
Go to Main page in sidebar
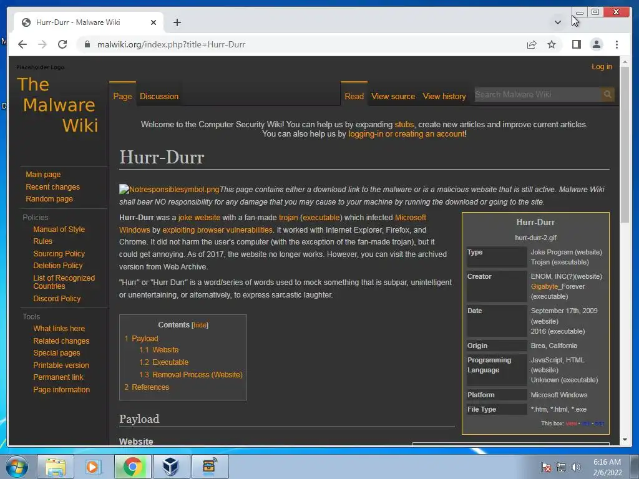pyautogui.click(x=43, y=175)
